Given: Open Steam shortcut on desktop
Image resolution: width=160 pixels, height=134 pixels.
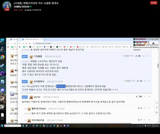Looking at the screenshot, I should point(2,66).
